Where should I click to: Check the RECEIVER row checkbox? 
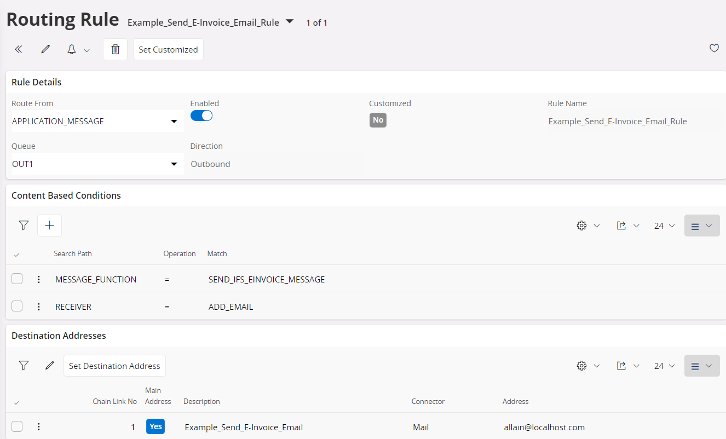17,307
